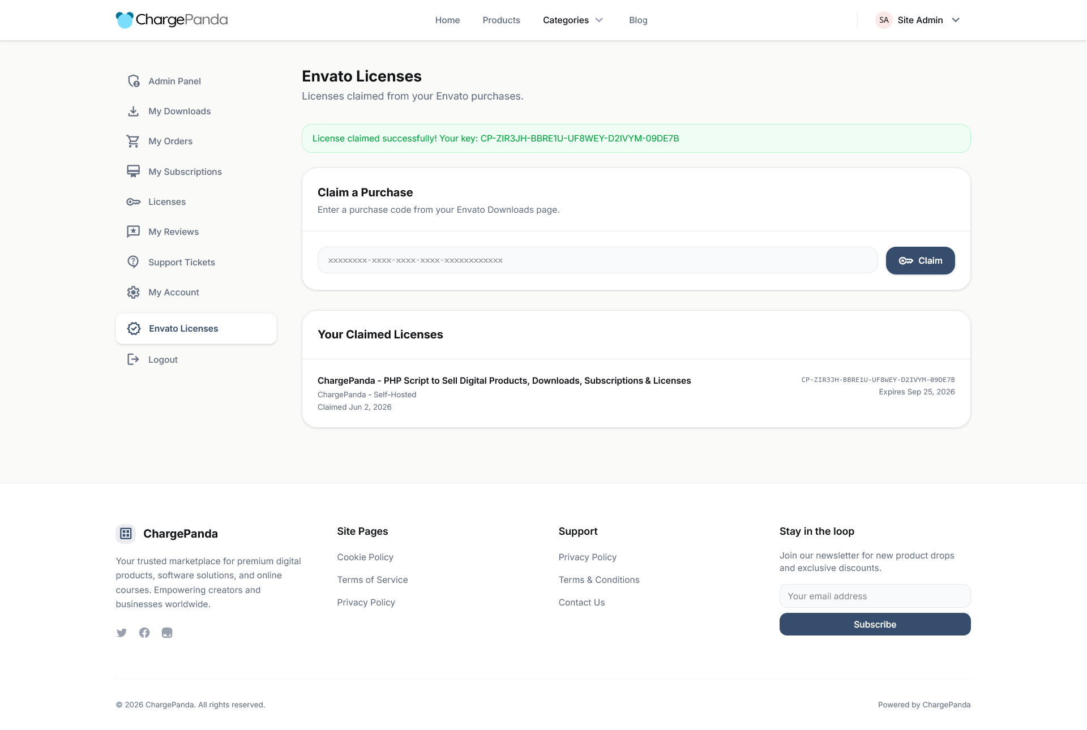Open Support Tickets in the sidebar
The width and height of the screenshot is (1087, 730).
196,262
